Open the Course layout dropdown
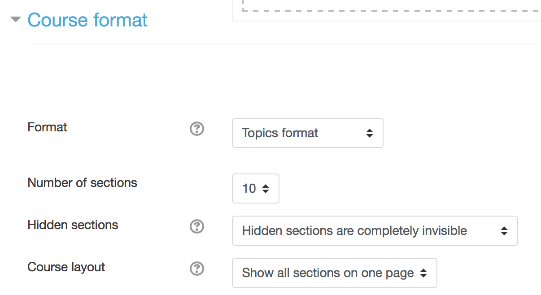Screen dimensions: 541x295 point(334,273)
